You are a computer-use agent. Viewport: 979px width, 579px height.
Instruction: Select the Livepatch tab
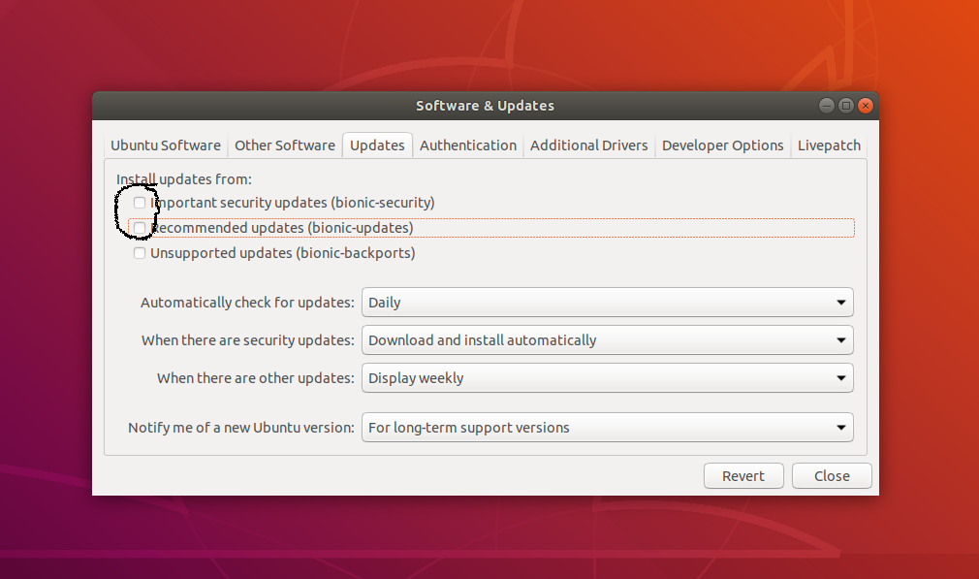pyautogui.click(x=829, y=145)
